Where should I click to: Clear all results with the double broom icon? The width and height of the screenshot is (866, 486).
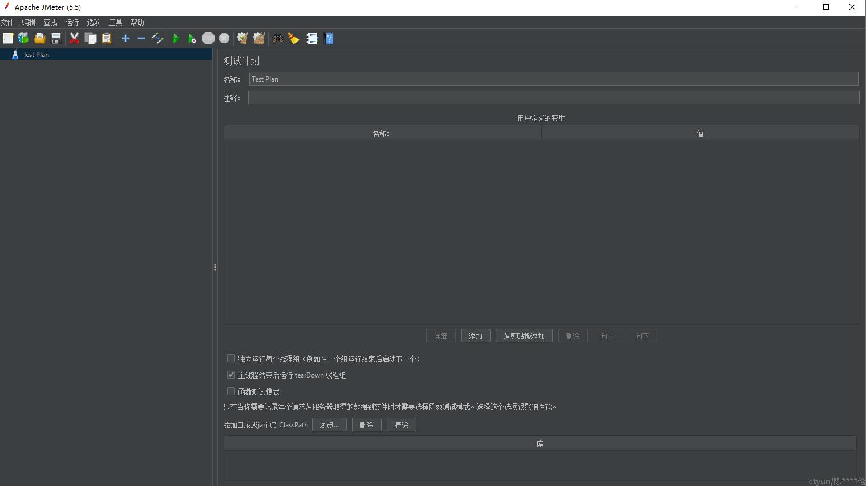tap(259, 38)
